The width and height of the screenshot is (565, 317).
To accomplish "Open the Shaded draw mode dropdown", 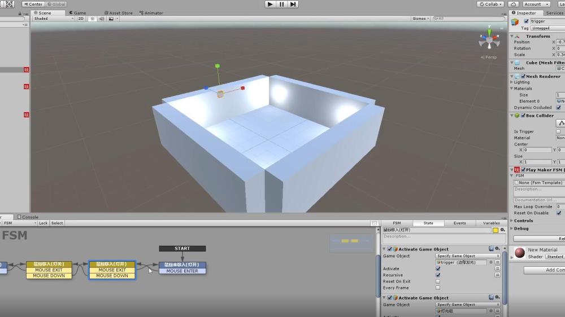I will pos(53,19).
